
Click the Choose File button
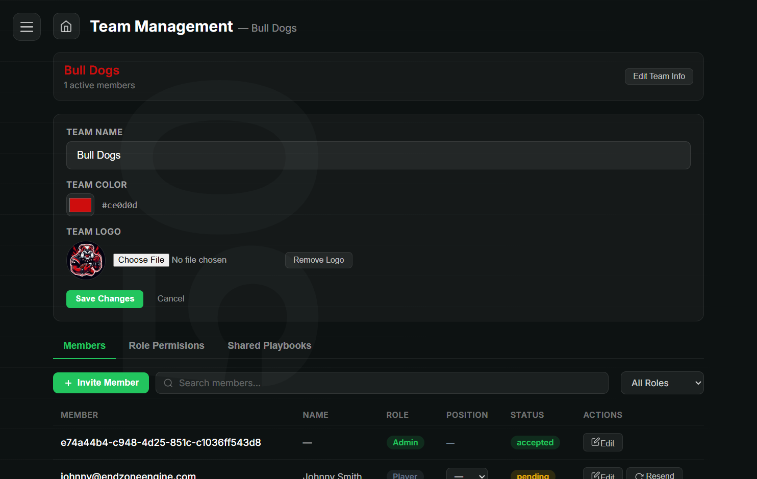141,260
